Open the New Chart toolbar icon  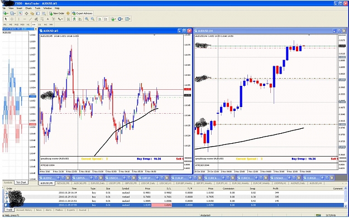point(4,13)
